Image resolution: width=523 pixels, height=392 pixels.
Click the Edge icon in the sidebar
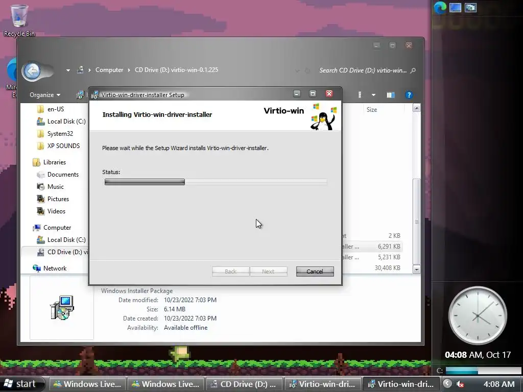click(440, 8)
